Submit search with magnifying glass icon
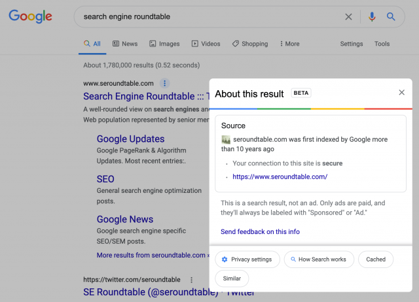Screen dimensions: 419x302 (x=391, y=17)
